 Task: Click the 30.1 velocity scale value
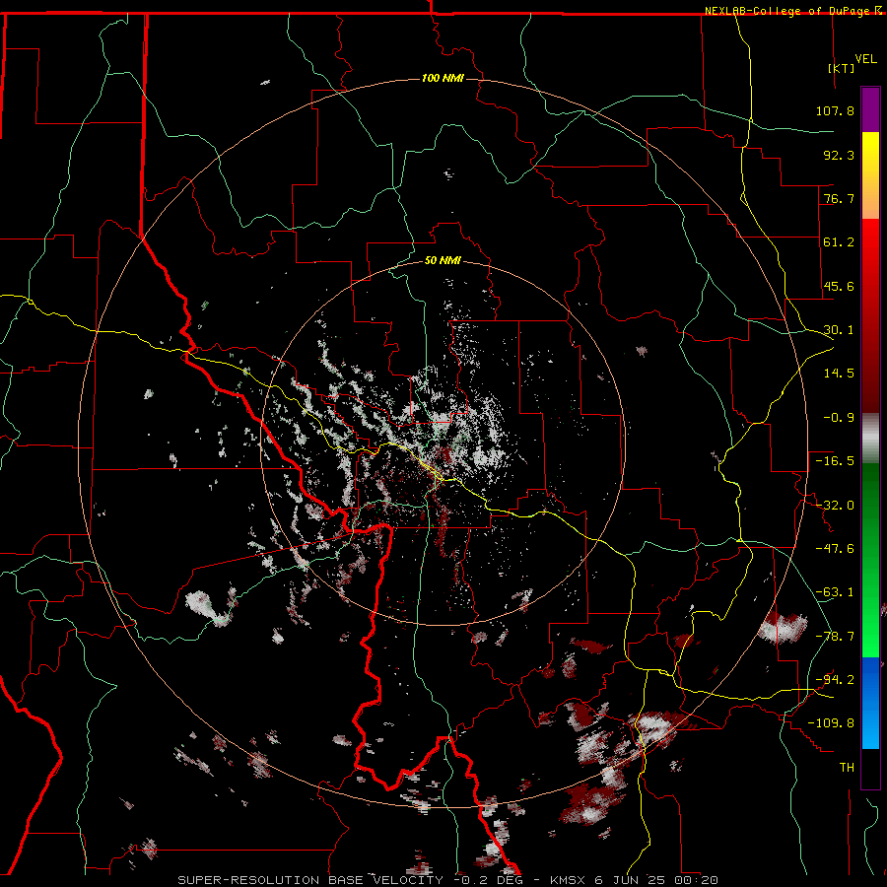tap(839, 330)
